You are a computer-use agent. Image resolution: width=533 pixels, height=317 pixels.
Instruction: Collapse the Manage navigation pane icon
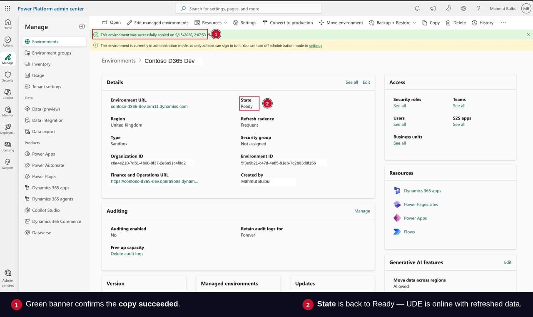pyautogui.click(x=82, y=27)
